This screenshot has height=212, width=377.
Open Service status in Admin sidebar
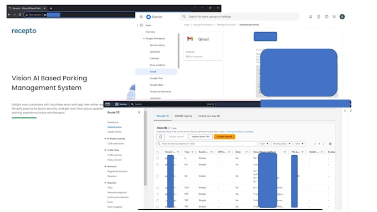click(x=157, y=45)
